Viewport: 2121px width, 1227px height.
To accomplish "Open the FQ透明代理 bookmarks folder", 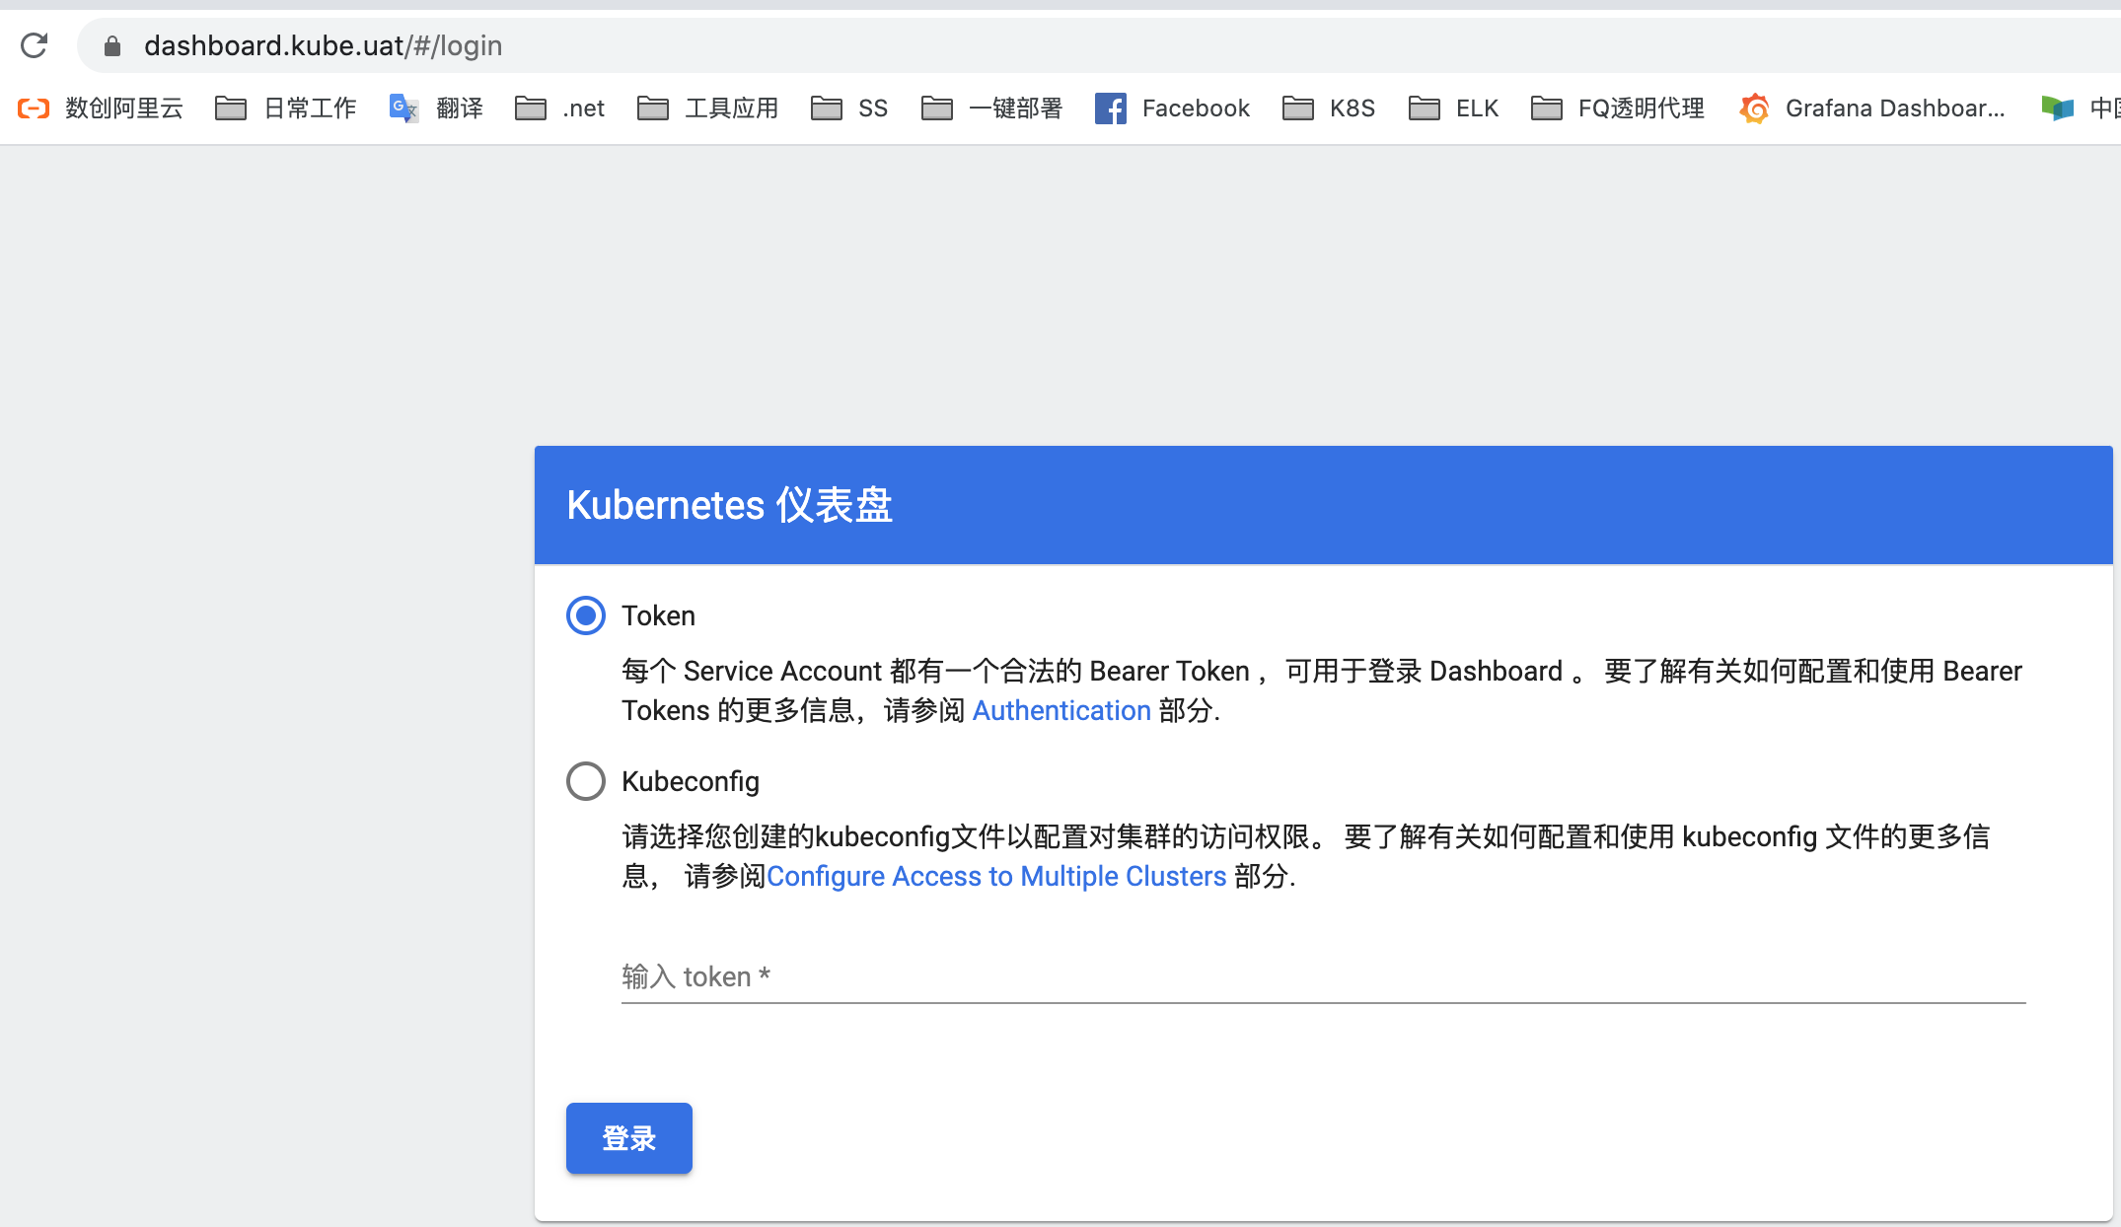I will tap(1615, 108).
